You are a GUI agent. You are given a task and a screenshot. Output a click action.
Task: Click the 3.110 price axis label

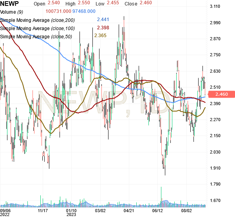tap(215, 6)
